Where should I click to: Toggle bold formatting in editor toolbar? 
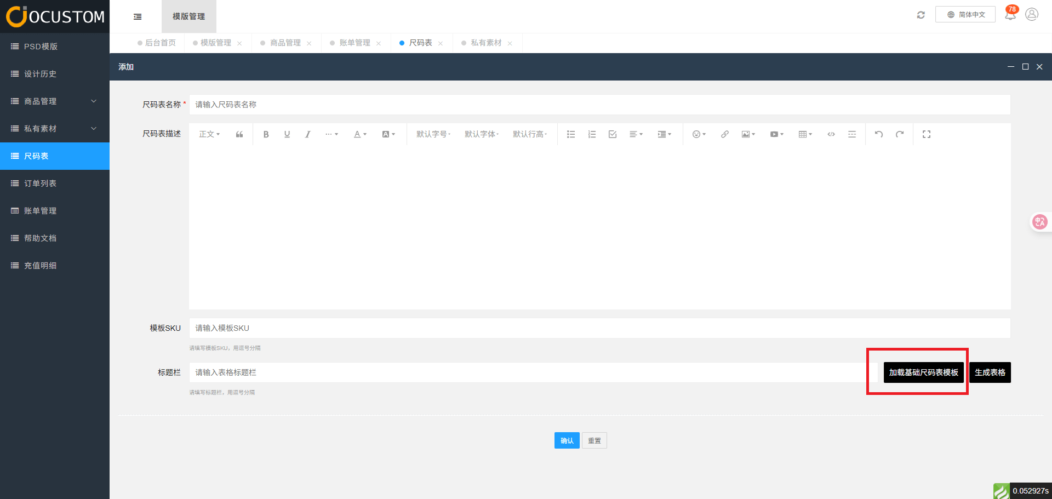coord(266,134)
